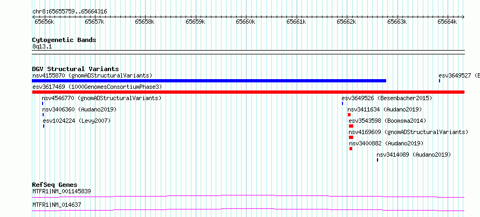Screen dimensions: 480x217
Task: Select the esv1024224 (Levy2007) label
Action: point(77,121)
